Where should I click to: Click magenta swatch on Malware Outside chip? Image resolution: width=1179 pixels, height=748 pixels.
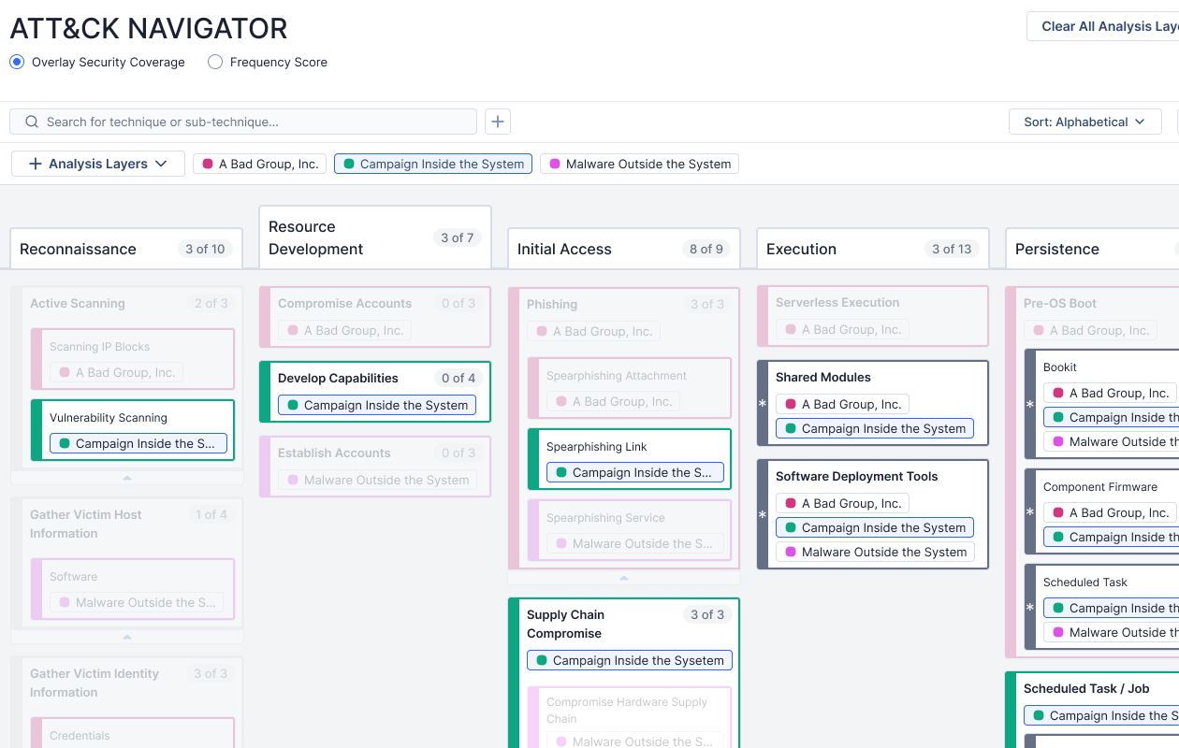(x=555, y=164)
